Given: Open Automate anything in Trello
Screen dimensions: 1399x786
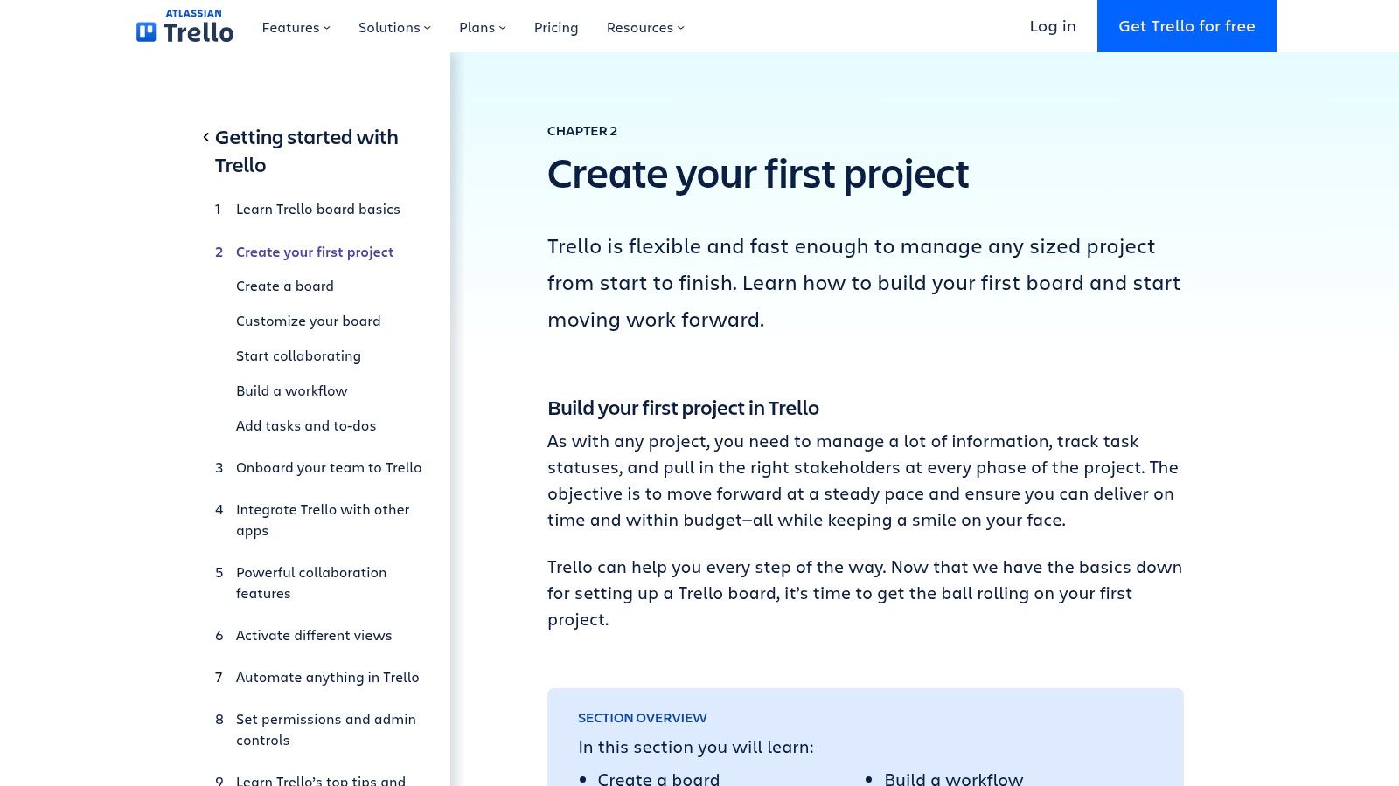Looking at the screenshot, I should tap(327, 677).
